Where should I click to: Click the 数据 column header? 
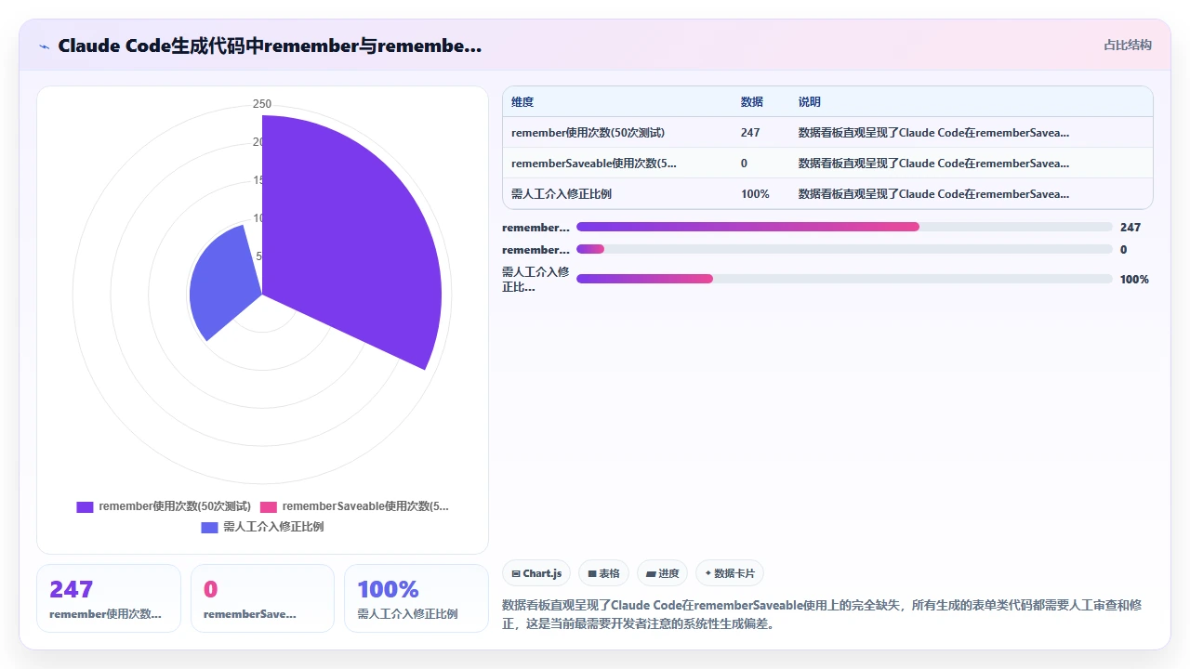click(x=751, y=102)
